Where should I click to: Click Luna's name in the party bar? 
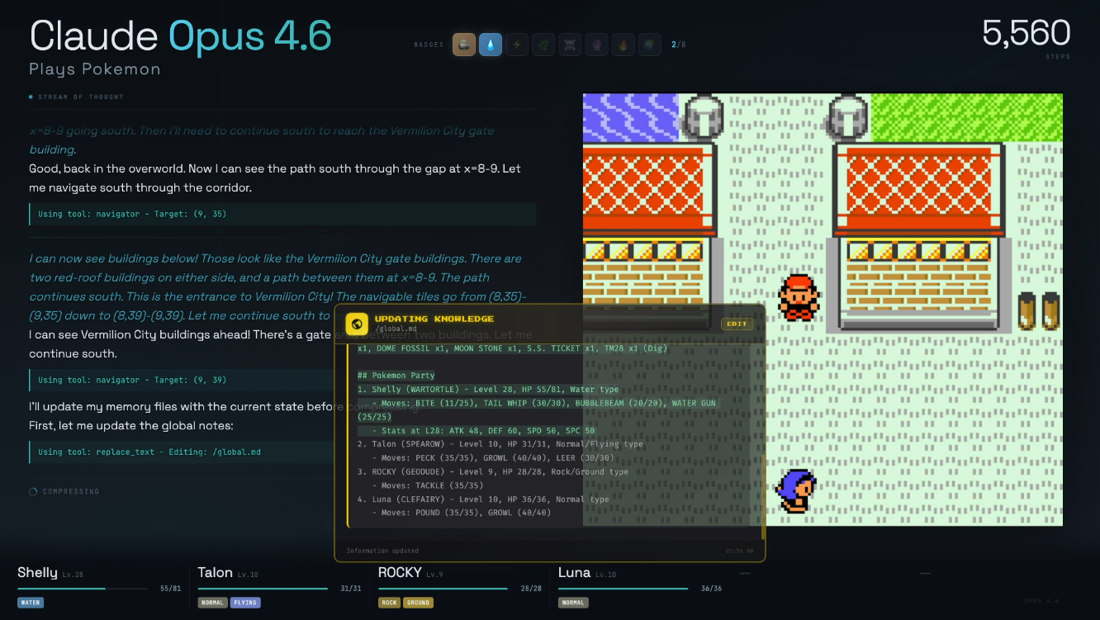[574, 573]
